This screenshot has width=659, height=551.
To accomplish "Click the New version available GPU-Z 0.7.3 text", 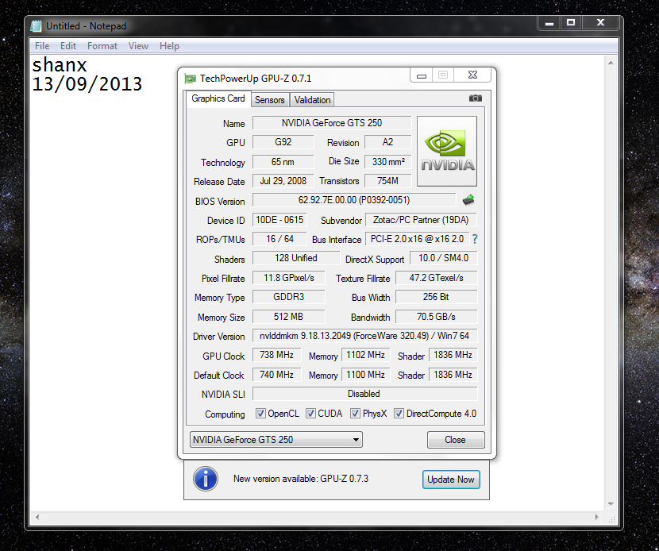I will [301, 479].
